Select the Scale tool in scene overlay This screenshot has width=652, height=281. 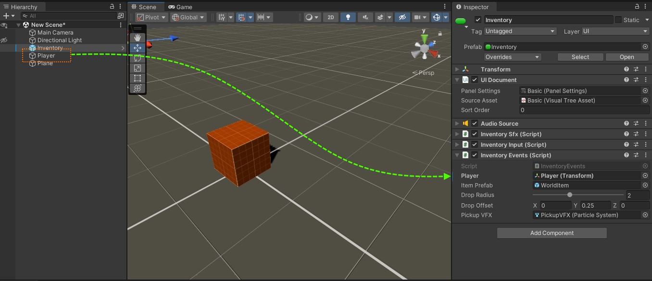tap(138, 68)
